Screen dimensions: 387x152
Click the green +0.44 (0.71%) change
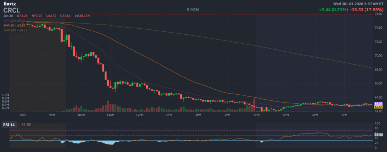pyautogui.click(x=333, y=10)
